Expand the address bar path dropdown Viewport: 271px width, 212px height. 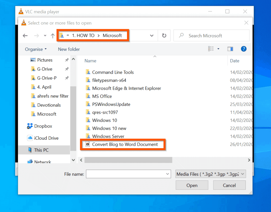coord(152,36)
